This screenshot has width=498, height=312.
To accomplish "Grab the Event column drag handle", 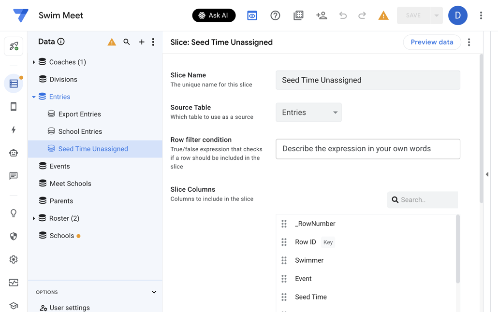I will point(284,279).
